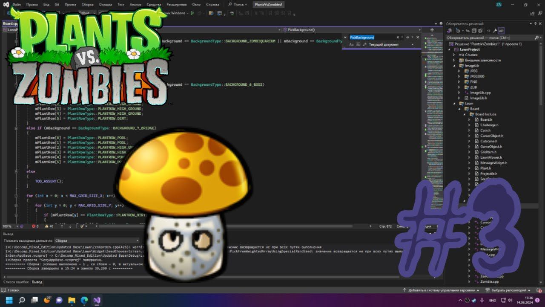Open the Проект menu
The image size is (545, 307).
click(70, 4)
